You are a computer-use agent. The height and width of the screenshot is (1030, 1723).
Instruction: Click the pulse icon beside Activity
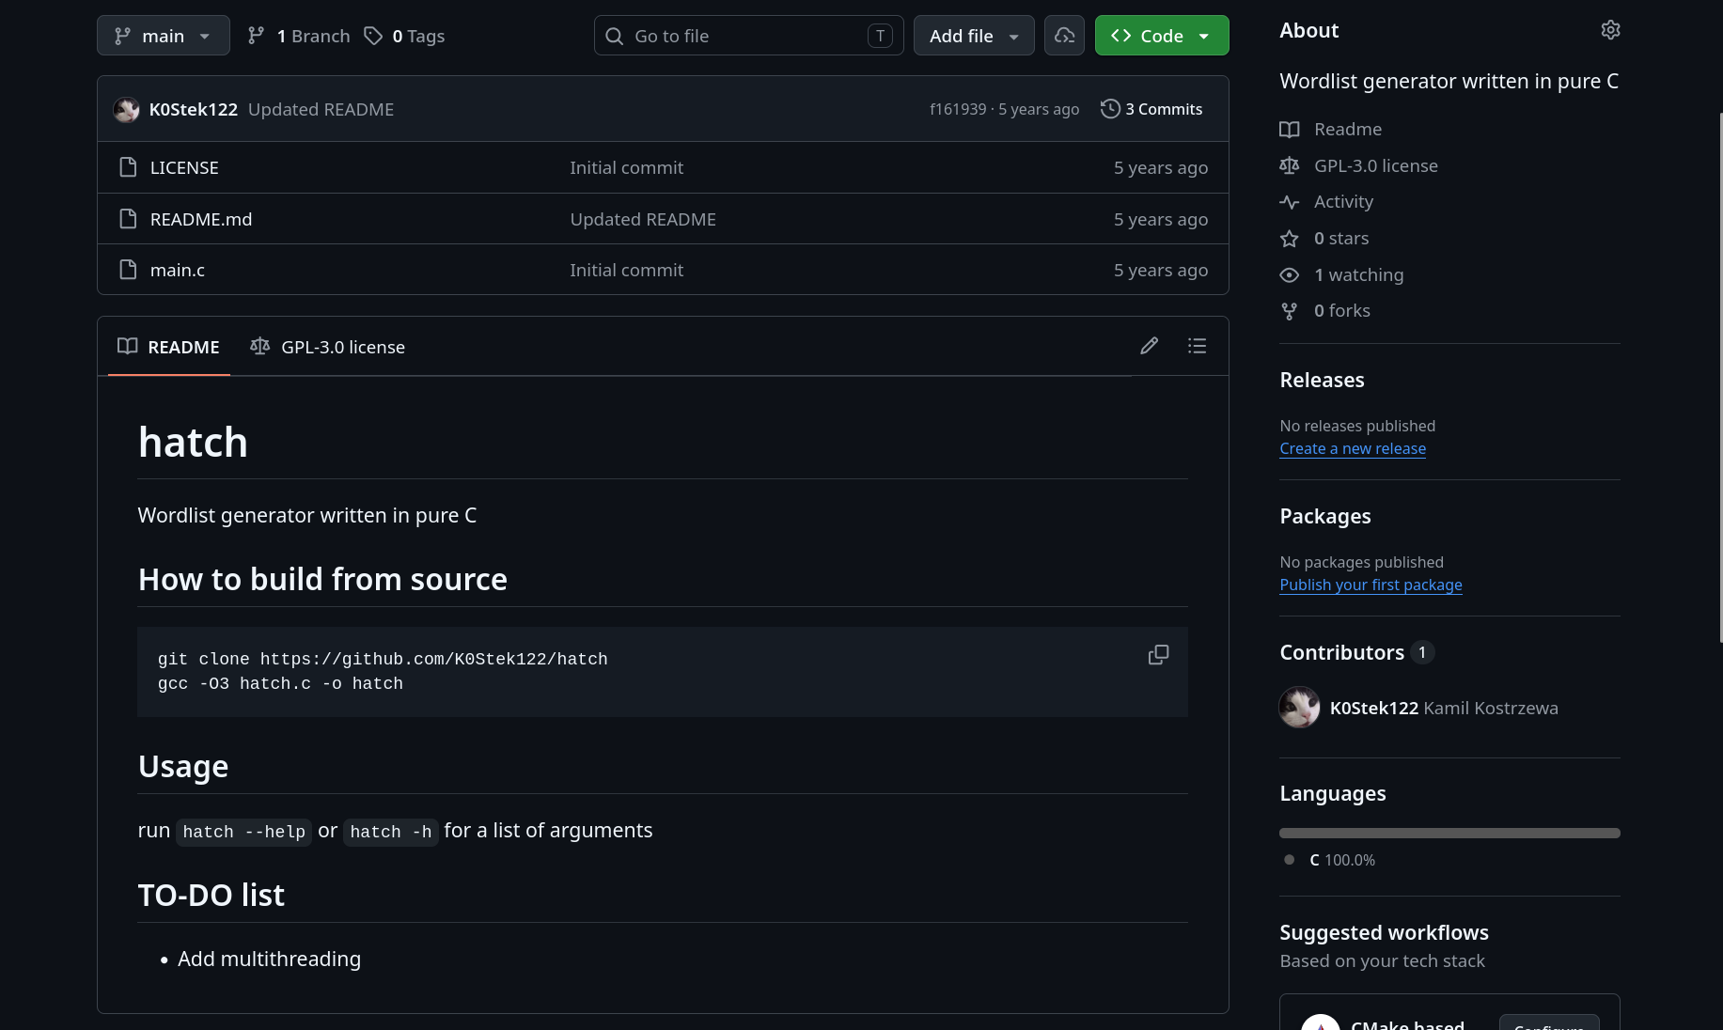click(1289, 202)
